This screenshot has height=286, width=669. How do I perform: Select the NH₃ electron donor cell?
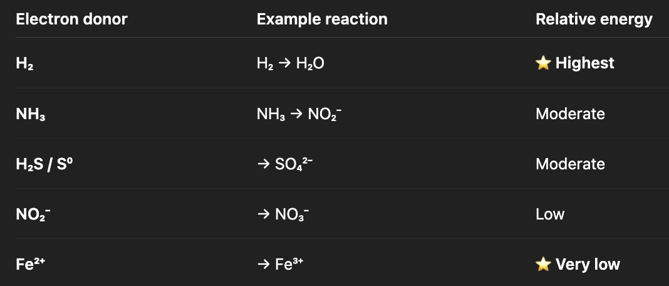click(x=30, y=114)
